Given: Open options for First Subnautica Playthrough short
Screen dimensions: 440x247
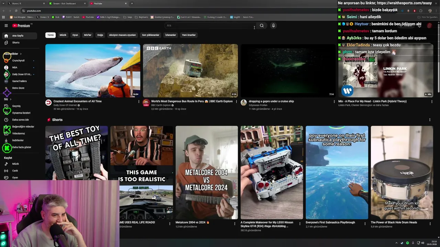Looking at the screenshot, I should 365,224.
